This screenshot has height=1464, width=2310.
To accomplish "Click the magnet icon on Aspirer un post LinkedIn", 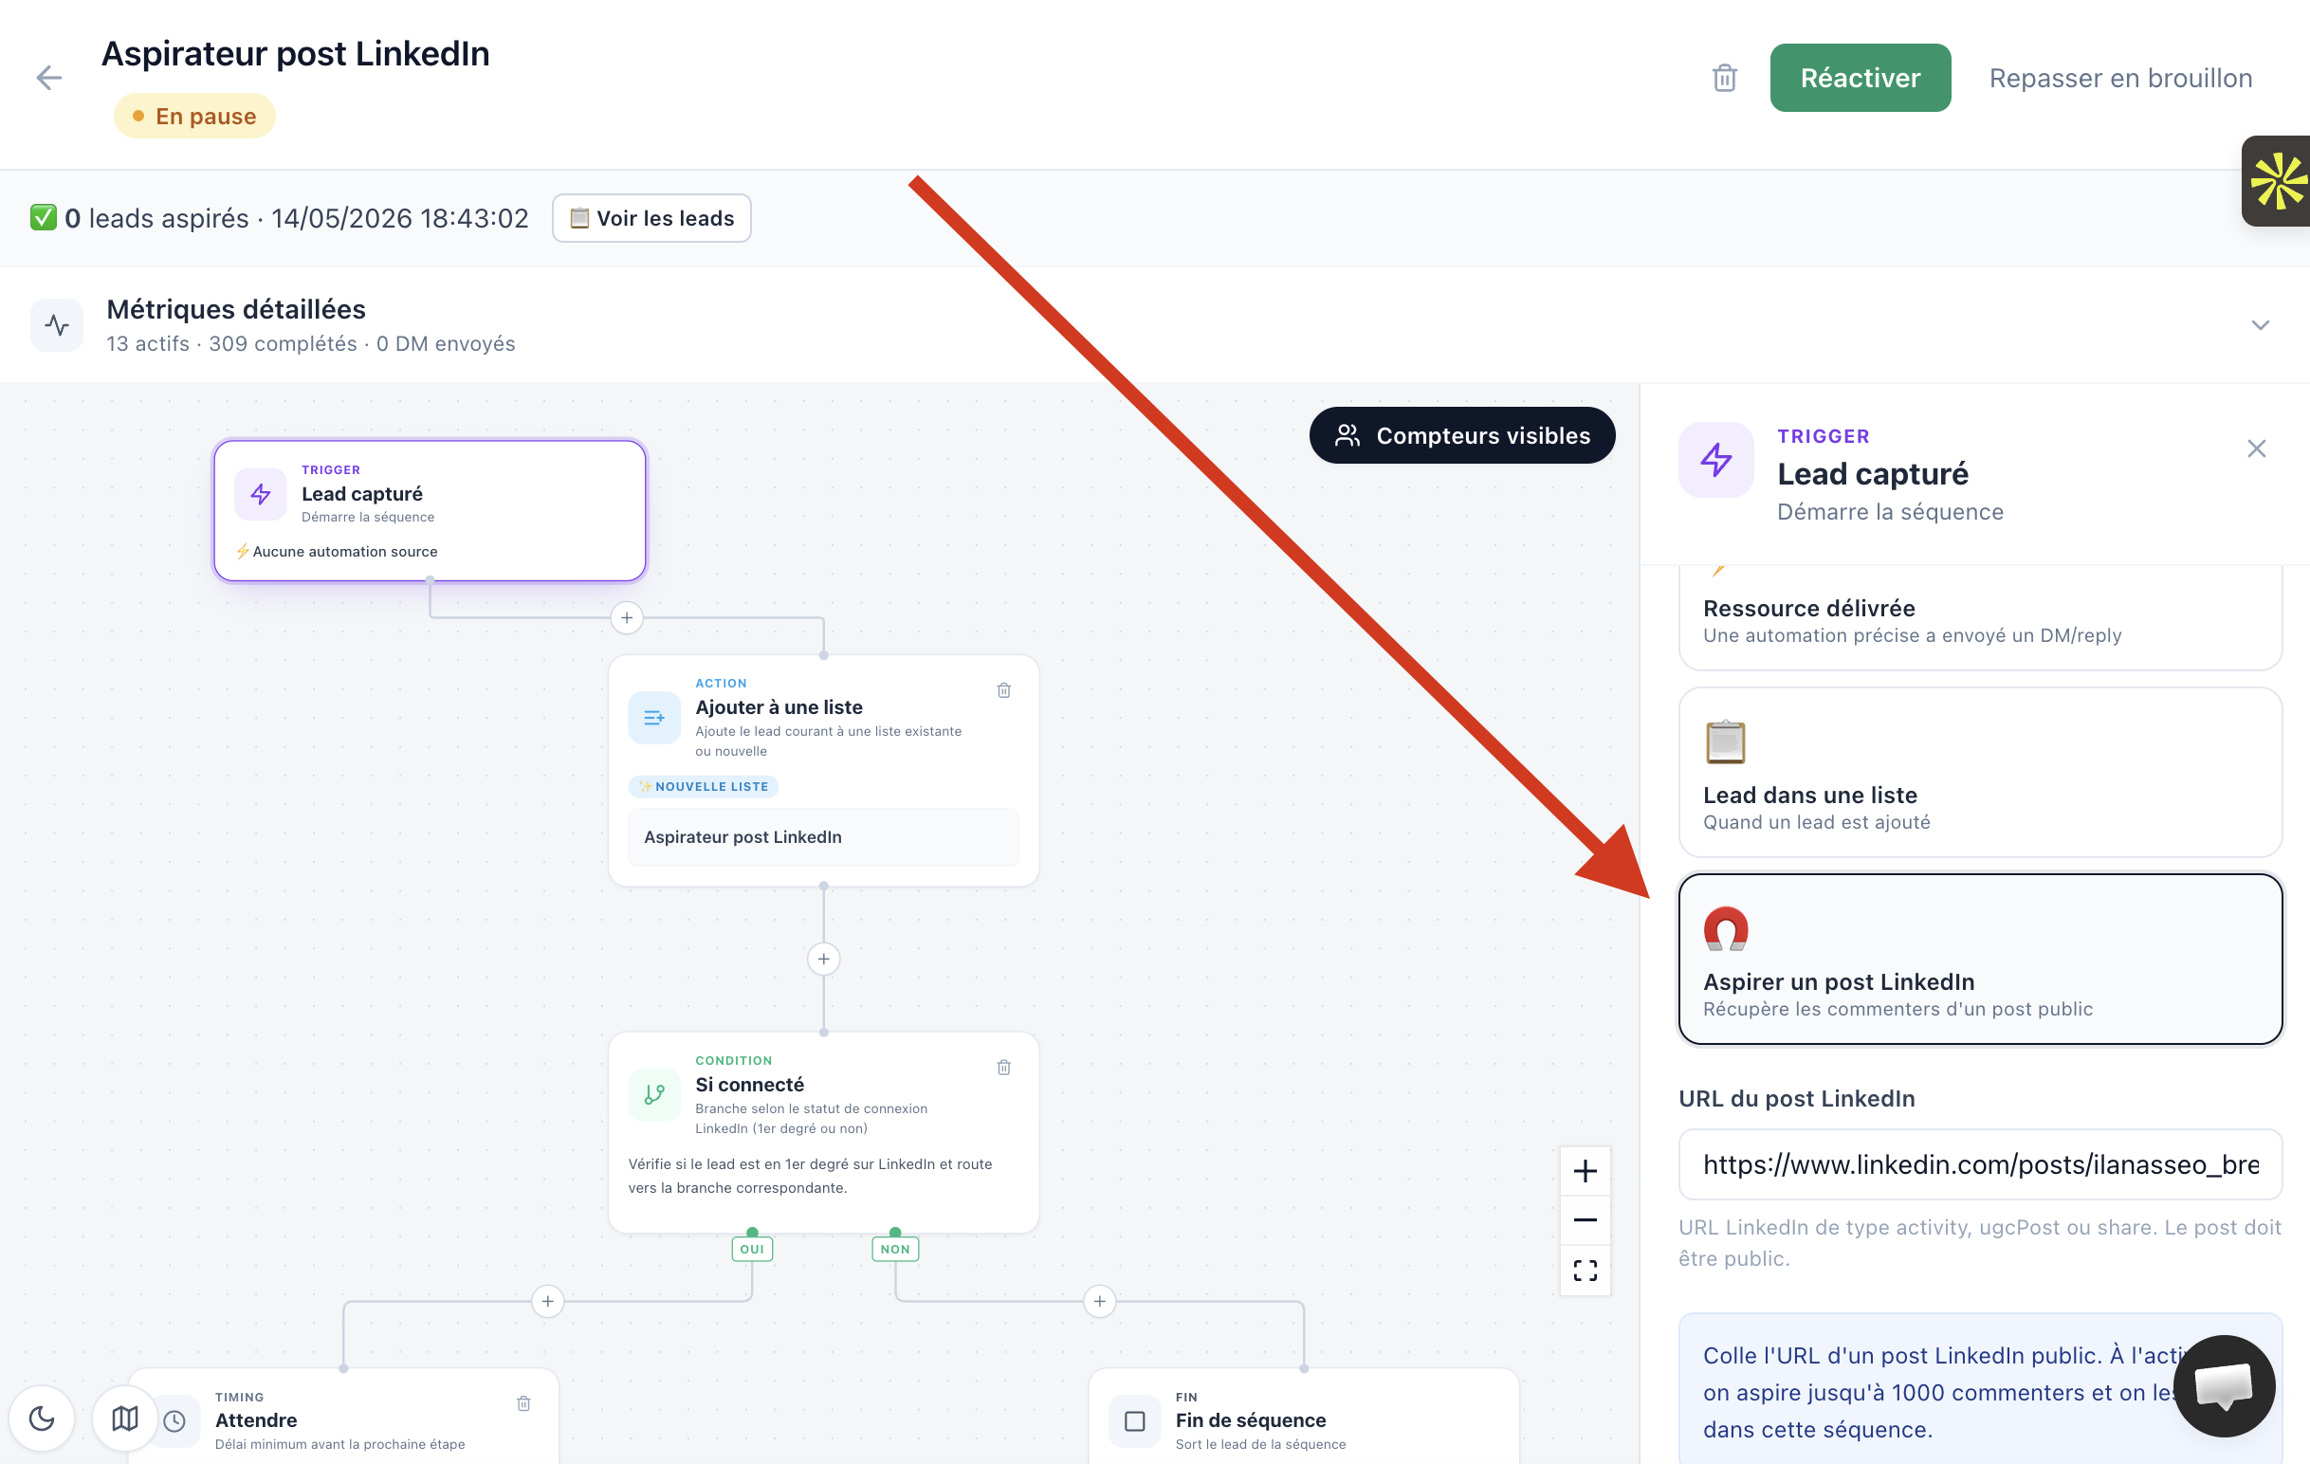I will tap(1725, 928).
